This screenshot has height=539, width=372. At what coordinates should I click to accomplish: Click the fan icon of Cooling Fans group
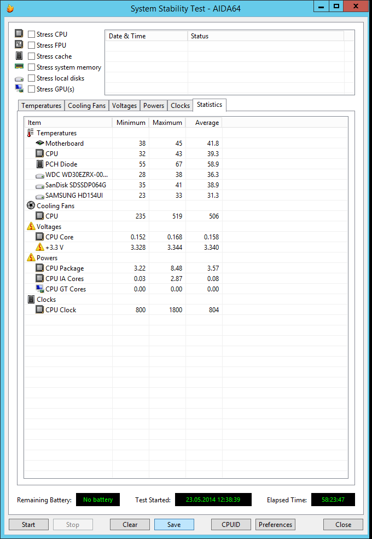[x=31, y=205]
